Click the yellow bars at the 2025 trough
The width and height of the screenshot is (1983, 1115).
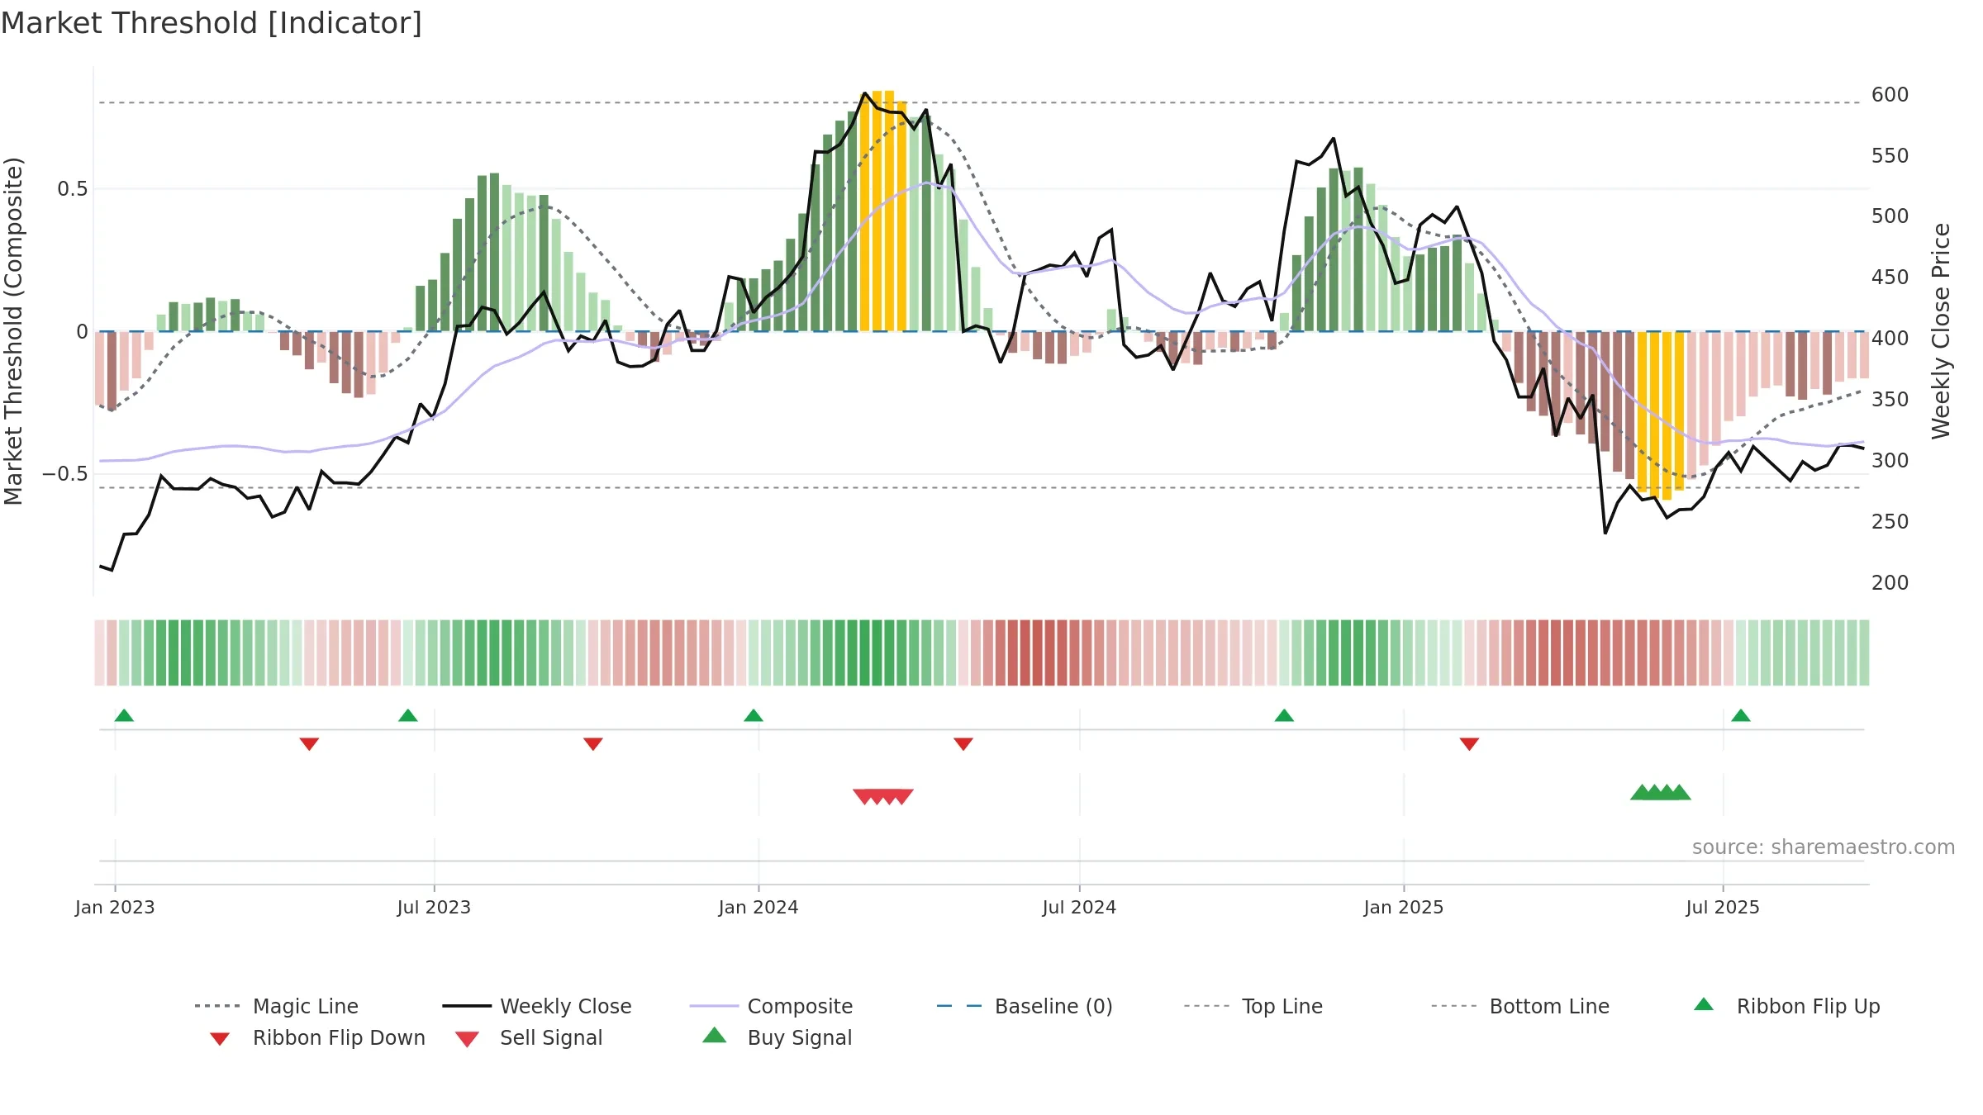1661,415
